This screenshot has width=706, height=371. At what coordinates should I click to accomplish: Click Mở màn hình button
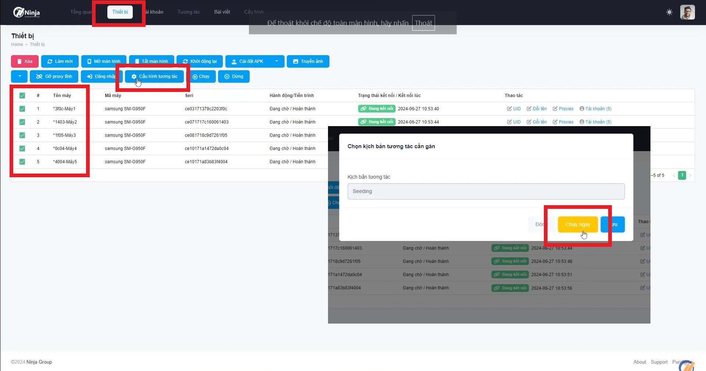pos(104,61)
